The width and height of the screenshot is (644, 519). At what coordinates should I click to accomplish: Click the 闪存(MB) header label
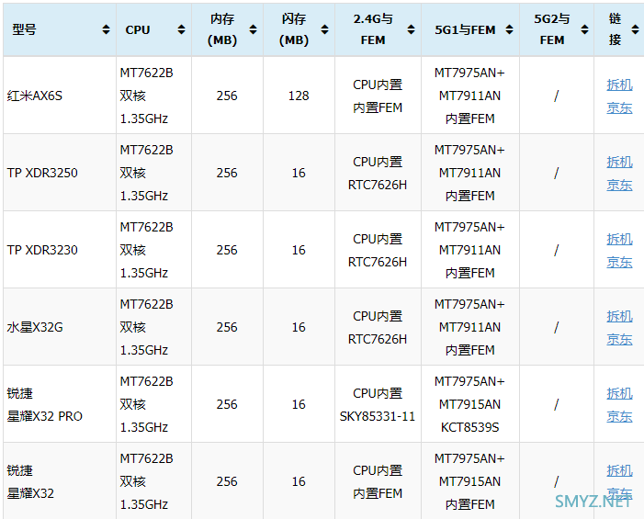click(294, 29)
